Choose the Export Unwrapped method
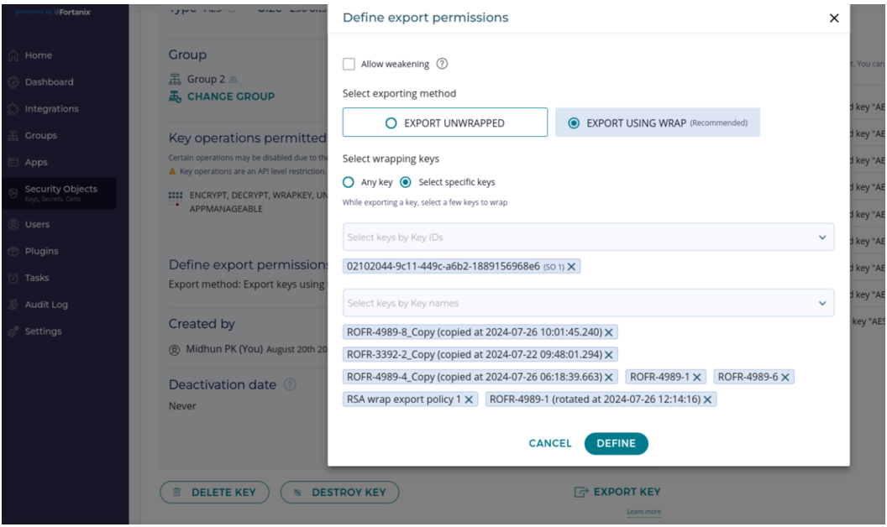Viewport: 887px width, 527px height. click(x=445, y=123)
